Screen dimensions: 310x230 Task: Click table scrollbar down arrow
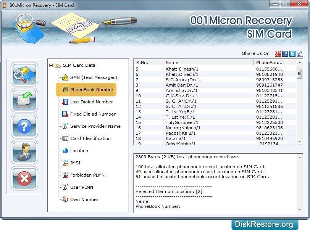(300, 142)
